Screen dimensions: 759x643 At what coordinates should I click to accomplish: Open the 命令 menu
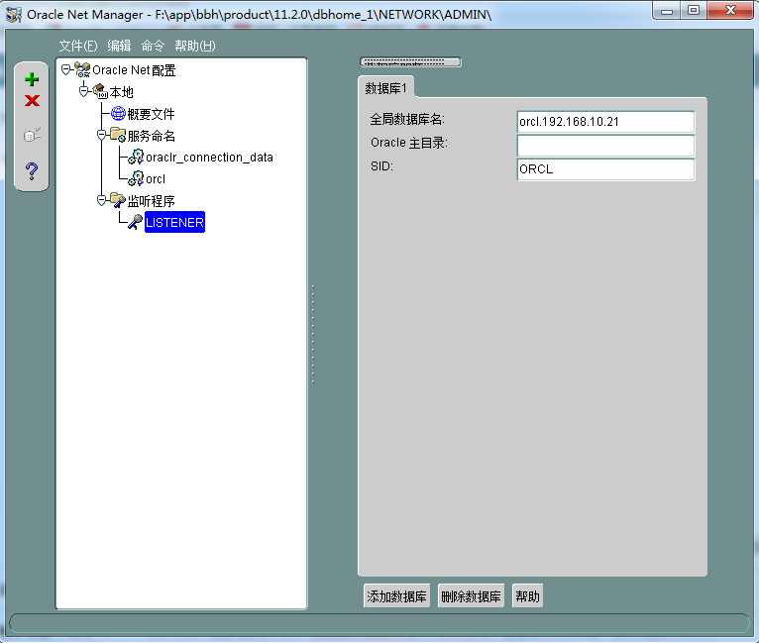[153, 46]
